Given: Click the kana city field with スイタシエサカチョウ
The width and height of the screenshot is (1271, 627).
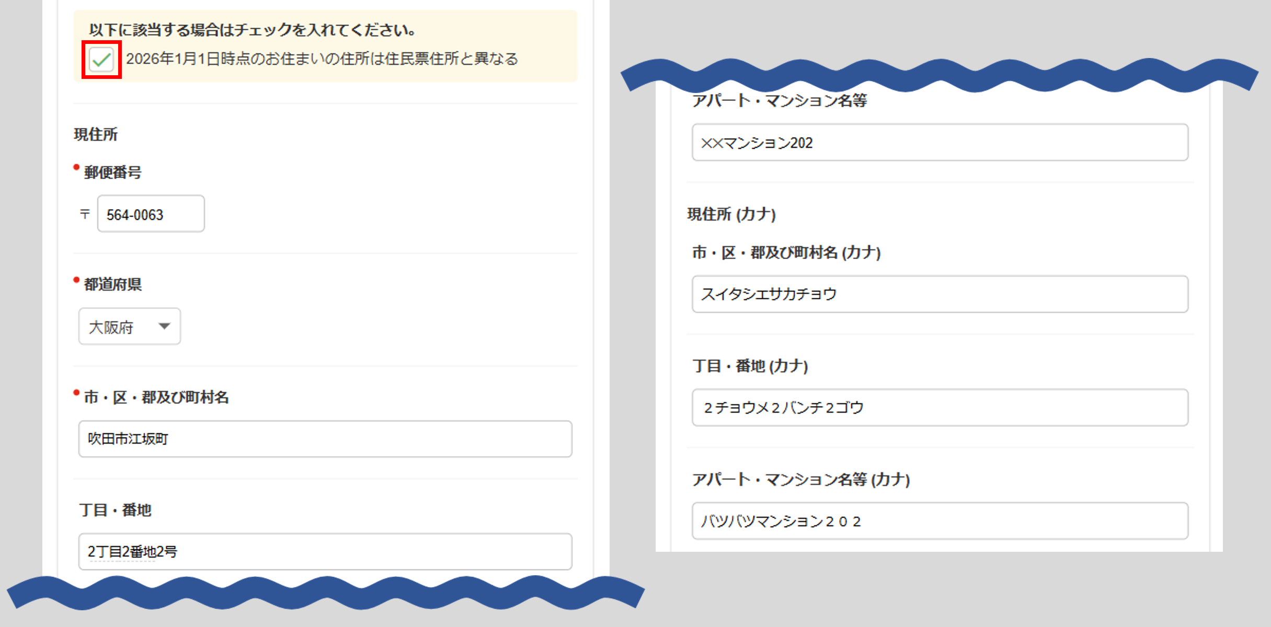Looking at the screenshot, I should click(x=940, y=294).
